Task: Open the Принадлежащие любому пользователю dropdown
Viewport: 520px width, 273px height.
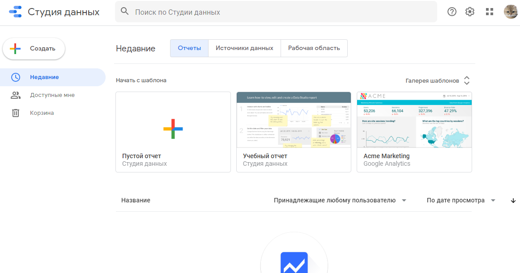Action: click(x=340, y=201)
